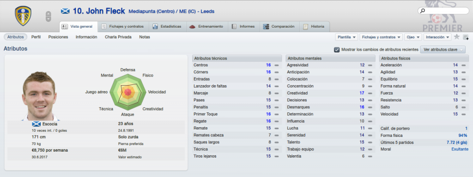Expand the Plantilla dropdown

click(346, 37)
